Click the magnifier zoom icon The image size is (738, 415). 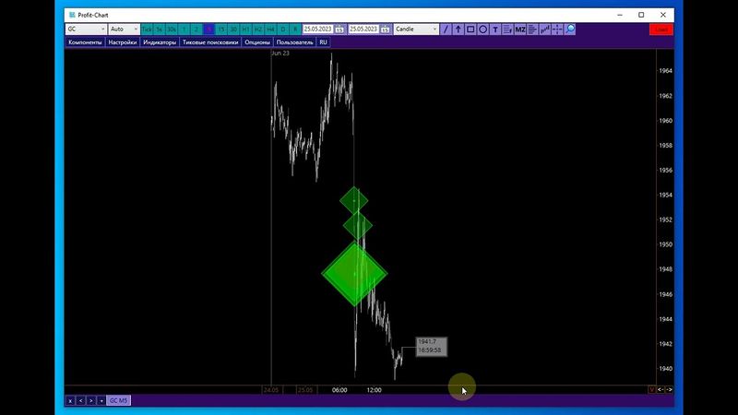pyautogui.click(x=570, y=30)
